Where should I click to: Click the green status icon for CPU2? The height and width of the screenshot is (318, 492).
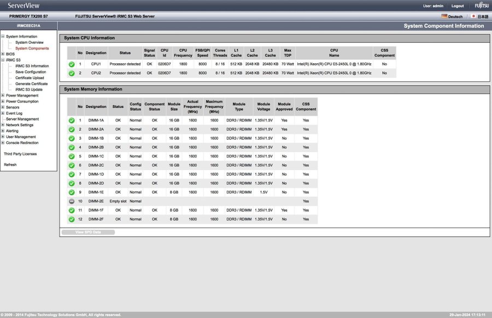[x=71, y=73]
